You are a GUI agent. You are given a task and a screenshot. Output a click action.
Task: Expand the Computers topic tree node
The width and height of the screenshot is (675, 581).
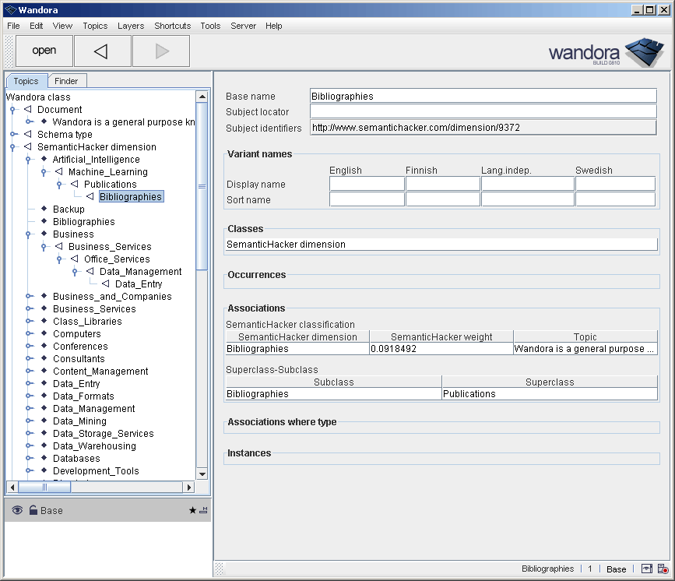[29, 334]
